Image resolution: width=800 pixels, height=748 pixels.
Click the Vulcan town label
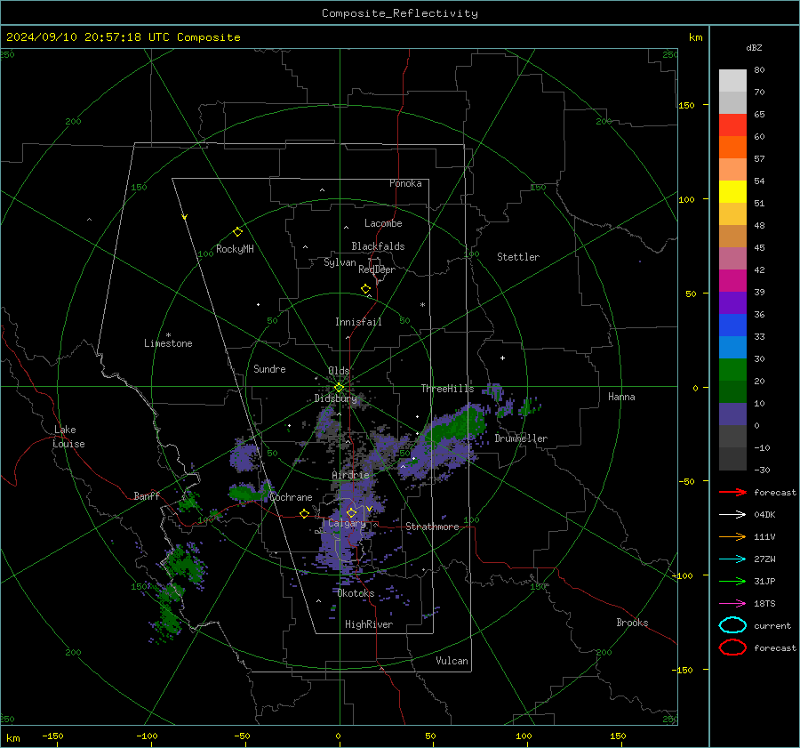click(452, 661)
